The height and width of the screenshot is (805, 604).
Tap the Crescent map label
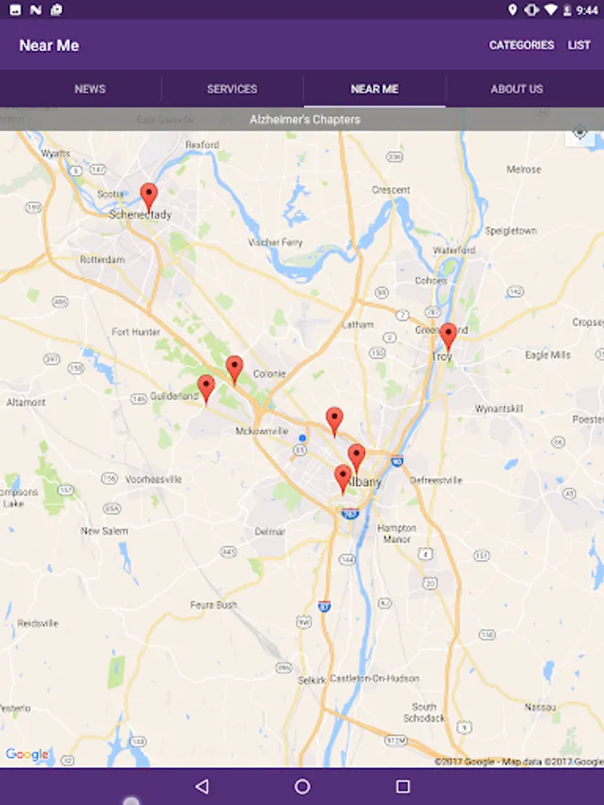(x=391, y=190)
